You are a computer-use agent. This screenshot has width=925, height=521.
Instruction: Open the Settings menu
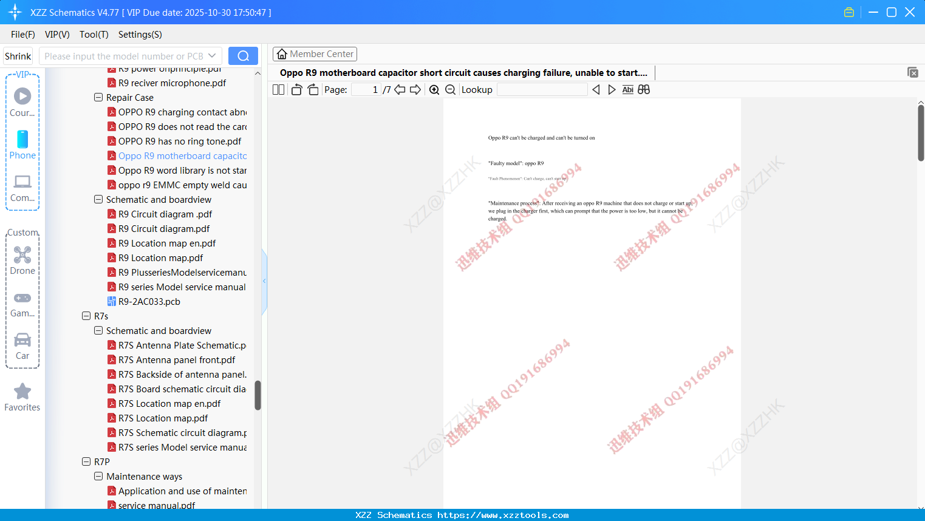tap(140, 35)
